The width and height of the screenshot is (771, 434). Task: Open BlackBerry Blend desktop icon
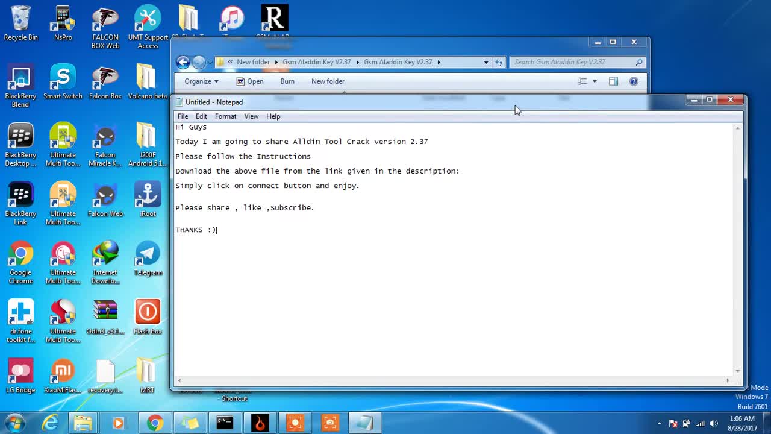pos(20,86)
